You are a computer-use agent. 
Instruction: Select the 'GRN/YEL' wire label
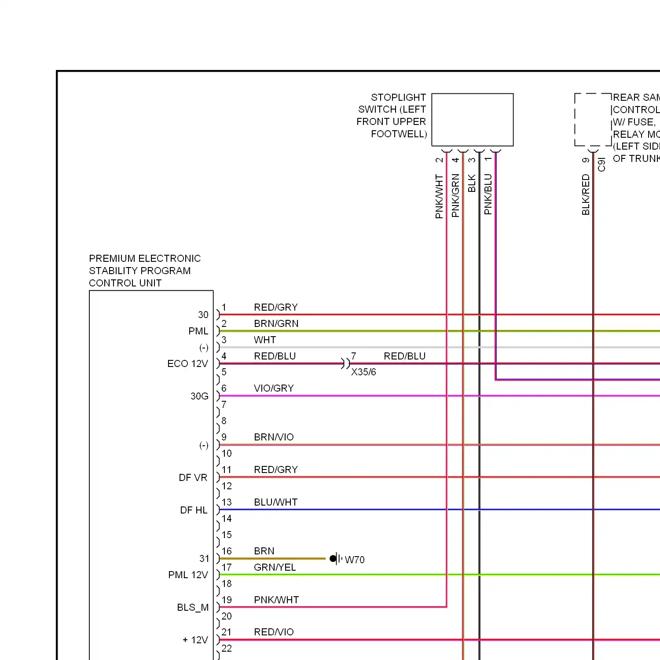[x=275, y=567]
